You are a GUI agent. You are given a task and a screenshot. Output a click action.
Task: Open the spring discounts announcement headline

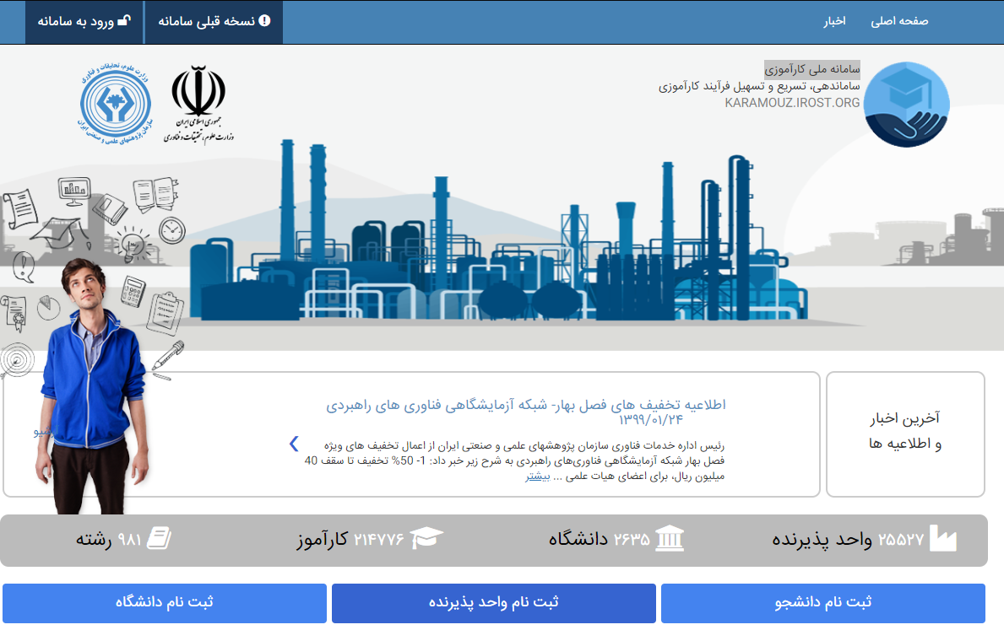(x=526, y=406)
